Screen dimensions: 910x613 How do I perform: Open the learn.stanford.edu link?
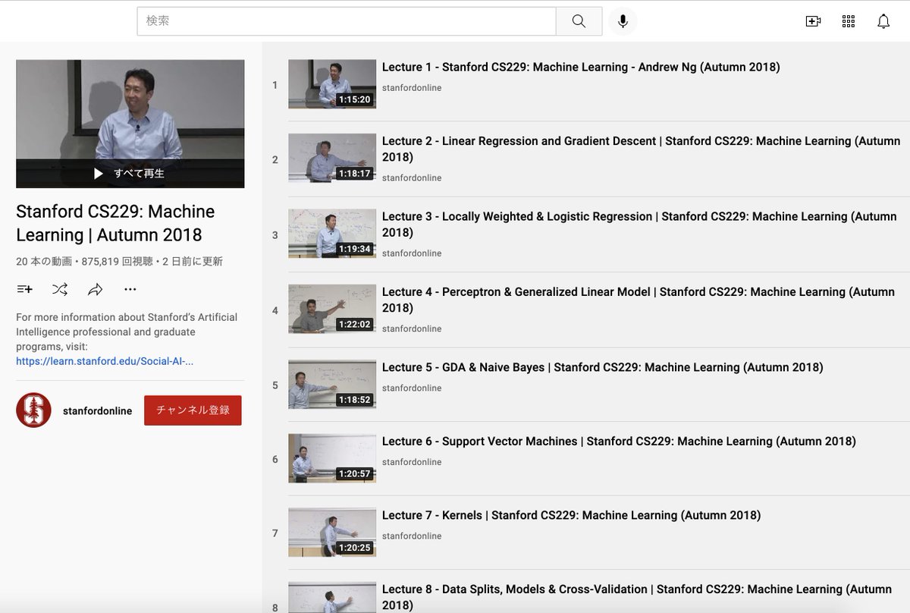105,361
